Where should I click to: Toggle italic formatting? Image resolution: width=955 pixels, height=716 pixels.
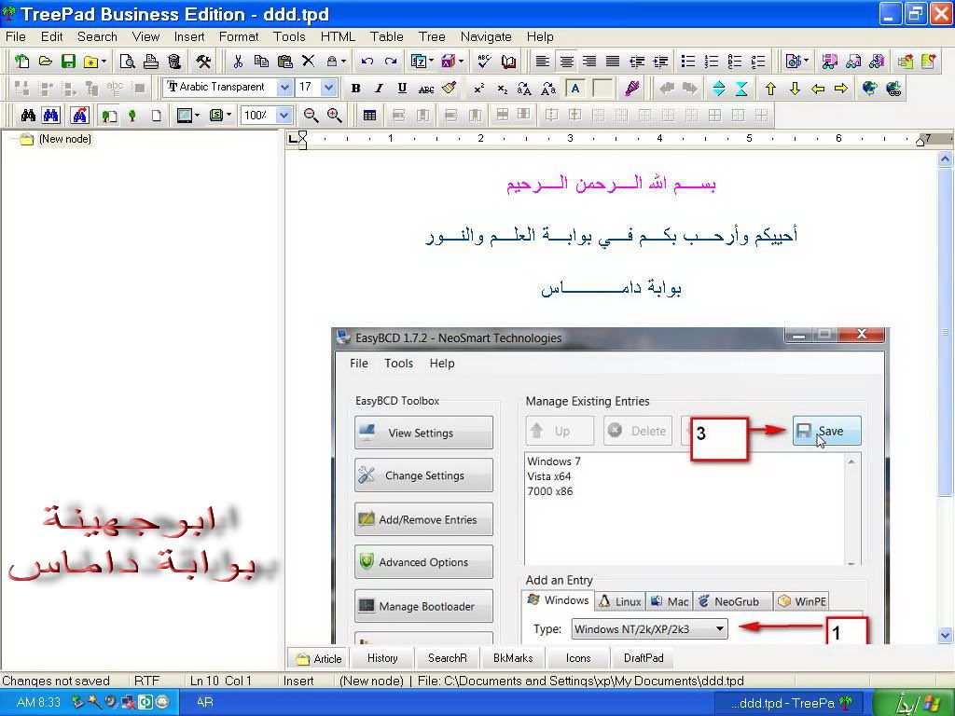[379, 89]
